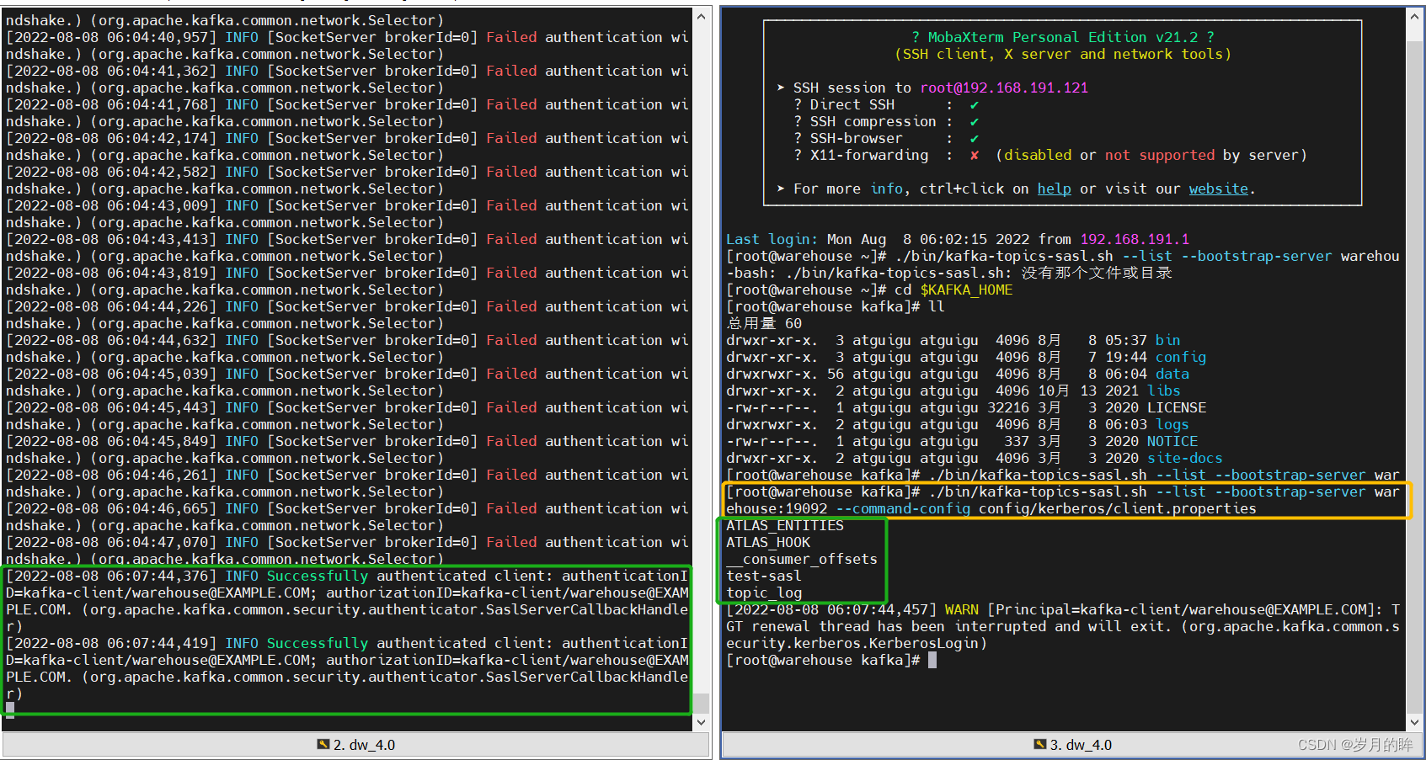Click the WARN label in the right terminal

point(961,609)
